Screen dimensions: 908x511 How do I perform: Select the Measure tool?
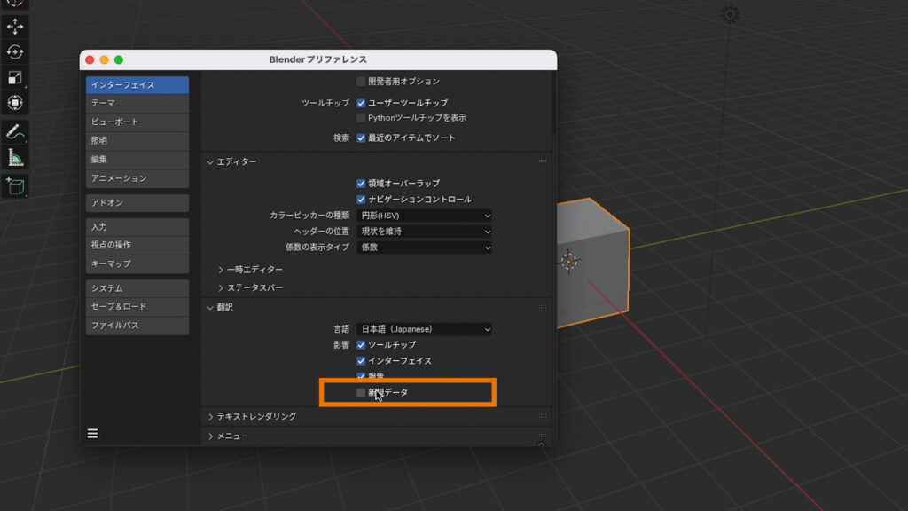[15, 158]
